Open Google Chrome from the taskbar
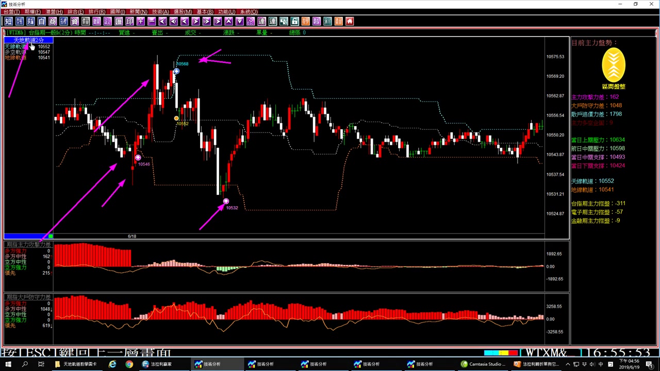This screenshot has height=371, width=660. click(x=129, y=364)
